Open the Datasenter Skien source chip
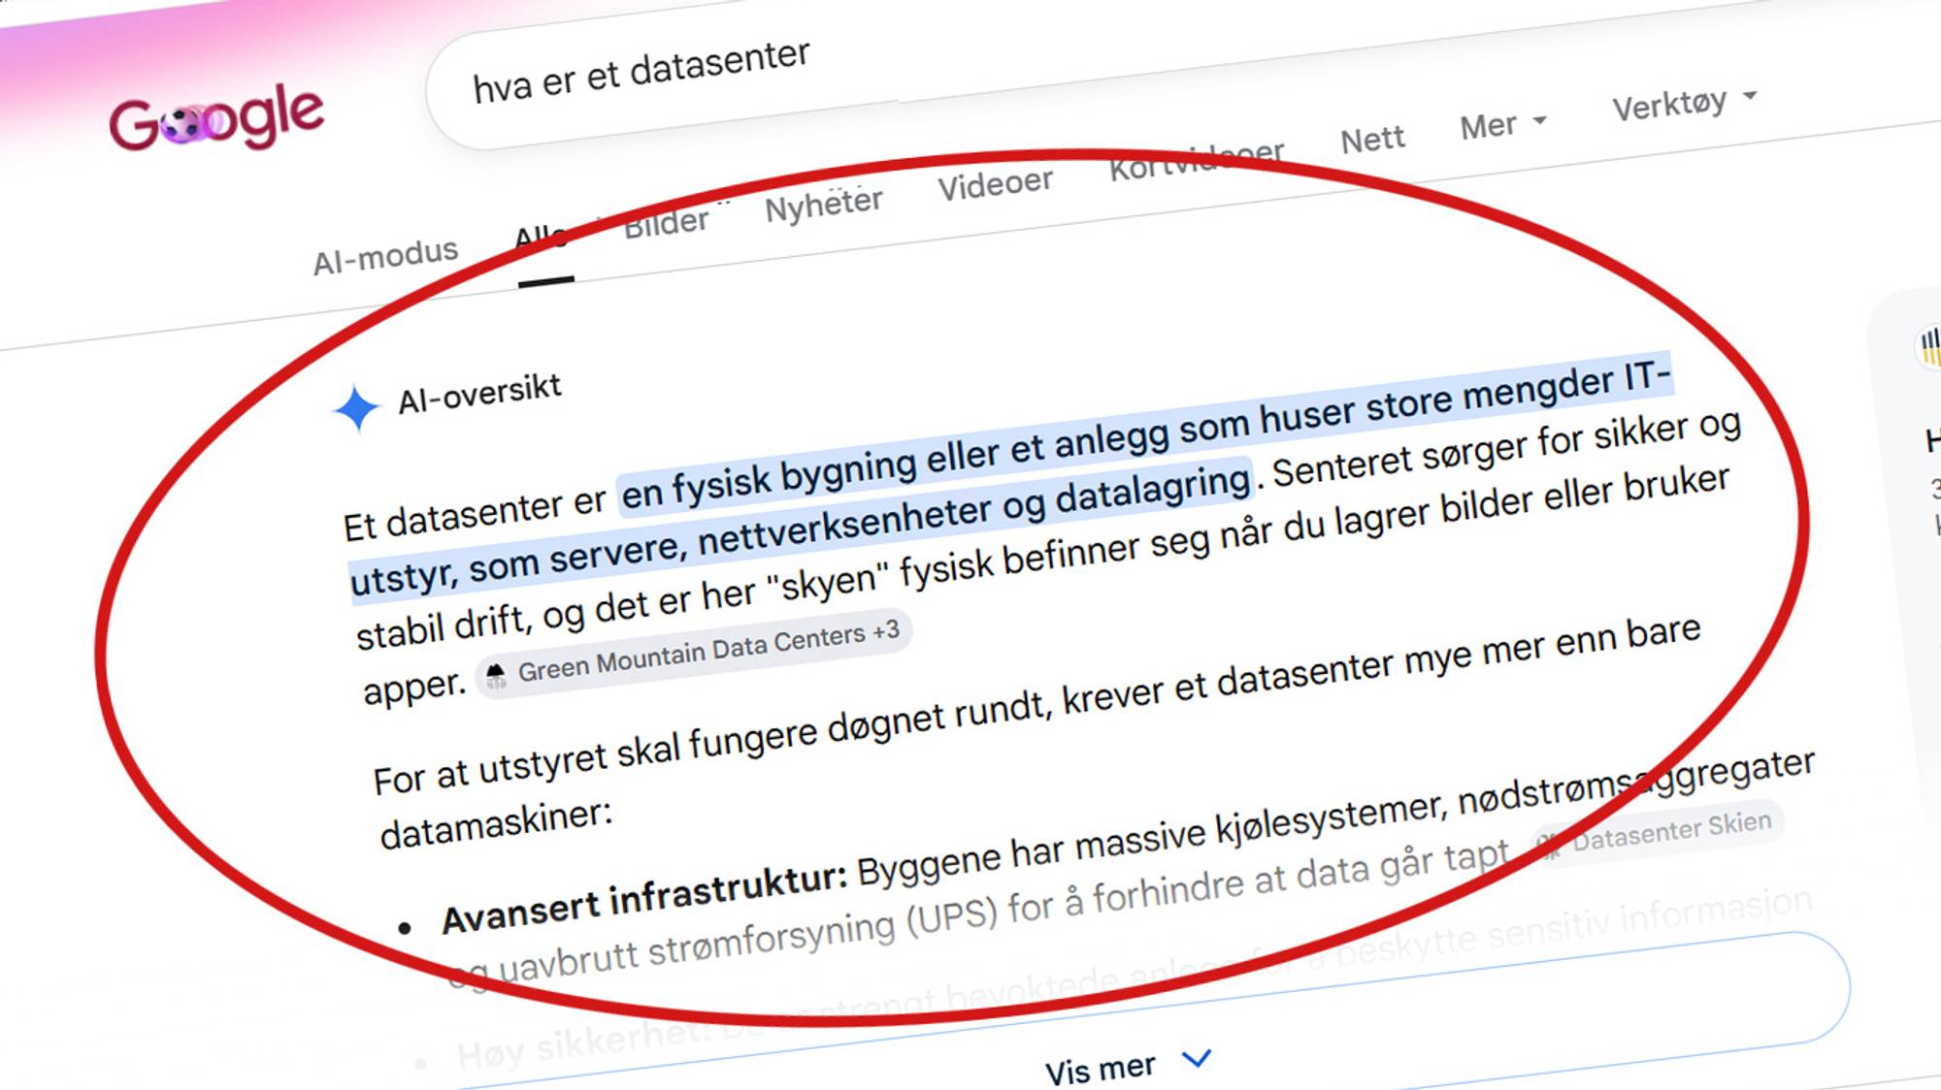The image size is (1941, 1090). 1659,832
